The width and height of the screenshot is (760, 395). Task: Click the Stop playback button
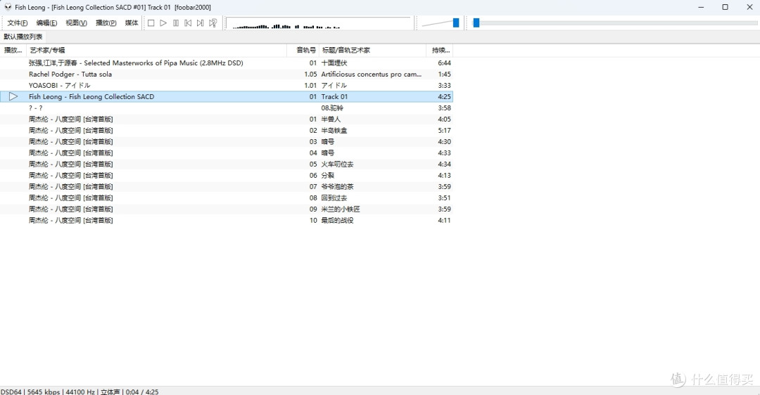tap(151, 22)
